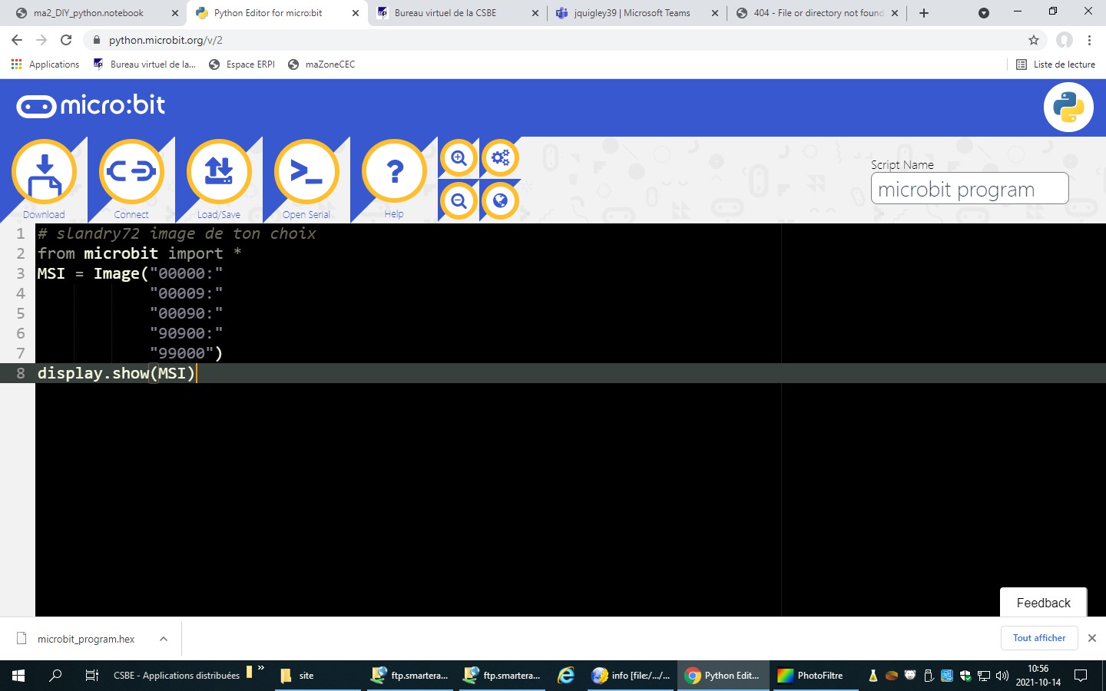This screenshot has width=1106, height=691.
Task: Click the micro:bit logo
Action: click(x=91, y=105)
